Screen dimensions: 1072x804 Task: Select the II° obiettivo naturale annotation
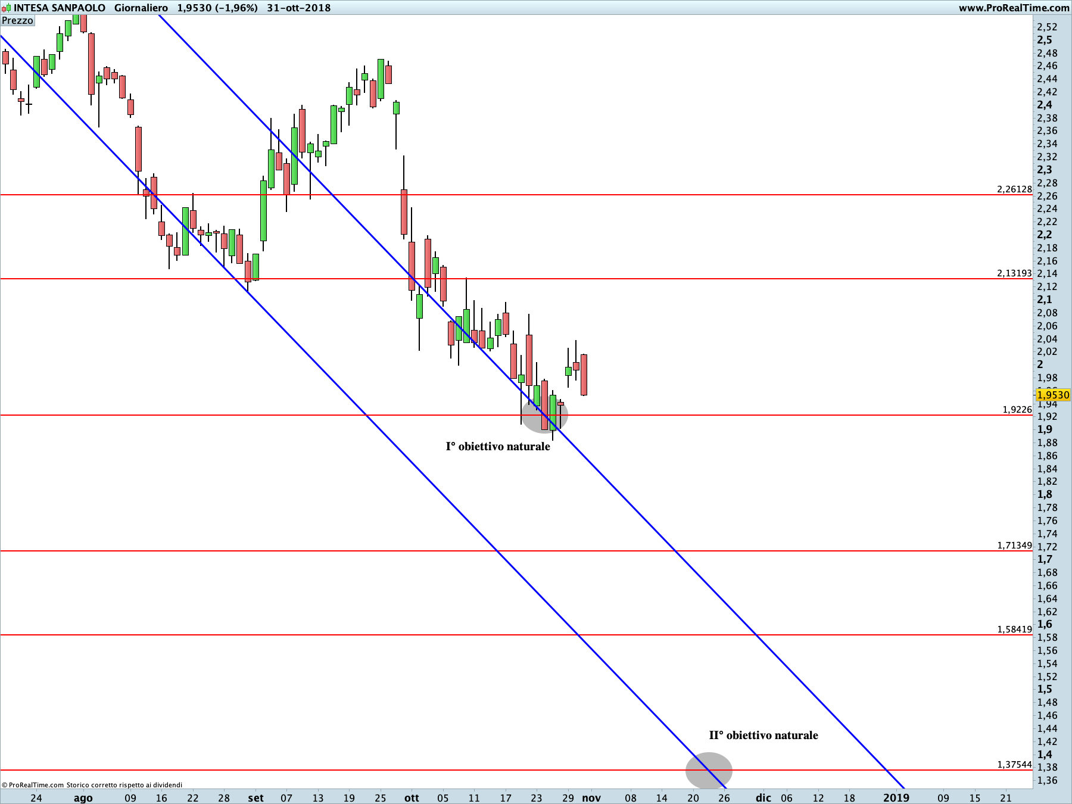pos(764,736)
